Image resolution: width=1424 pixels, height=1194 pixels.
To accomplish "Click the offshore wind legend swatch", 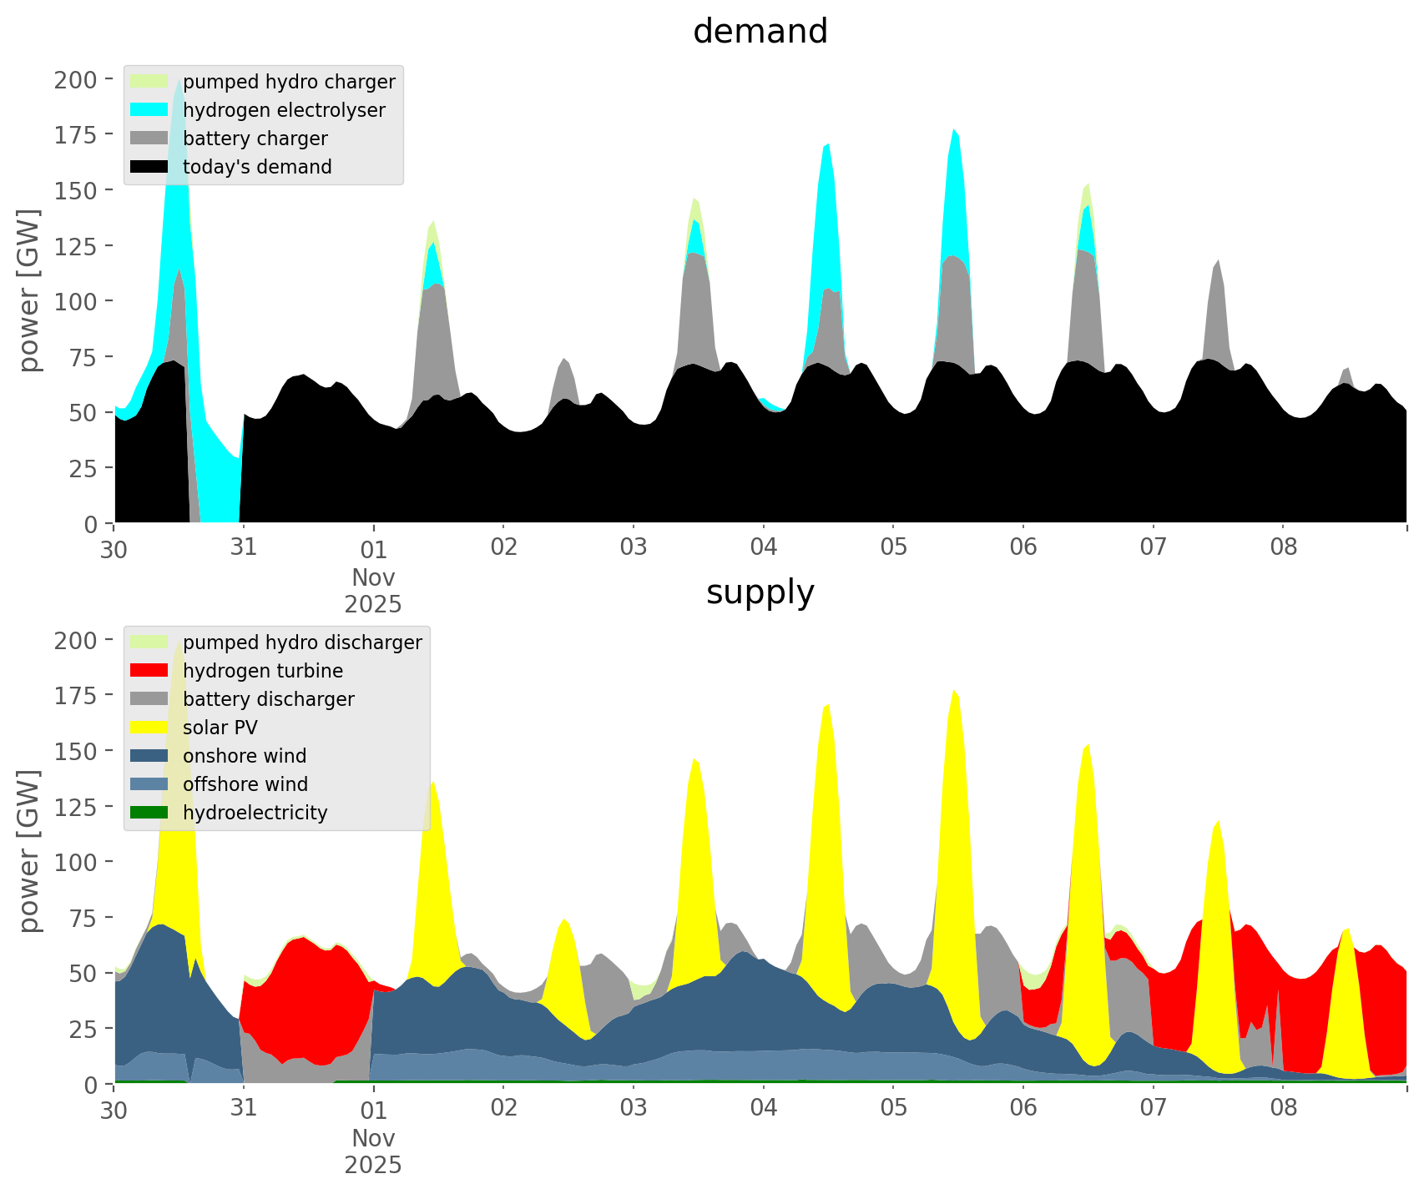I will point(149,784).
